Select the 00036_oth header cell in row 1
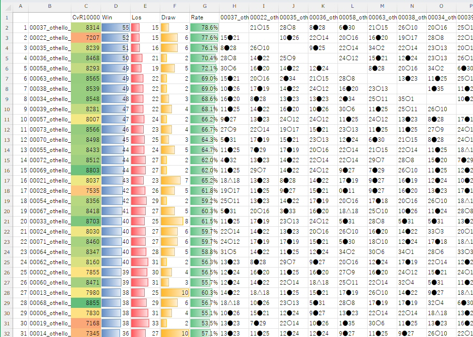The height and width of the screenshot is (337, 473). [x=323, y=17]
